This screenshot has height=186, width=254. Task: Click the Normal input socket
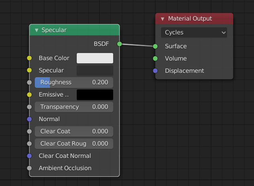(x=29, y=119)
